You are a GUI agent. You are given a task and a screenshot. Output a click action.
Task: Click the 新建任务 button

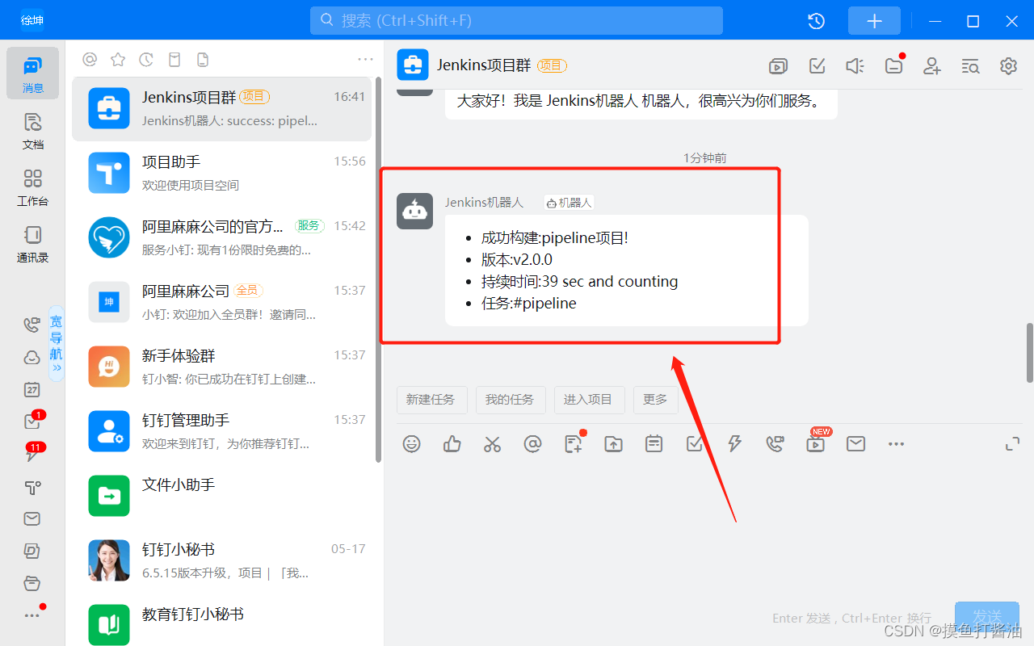431,400
